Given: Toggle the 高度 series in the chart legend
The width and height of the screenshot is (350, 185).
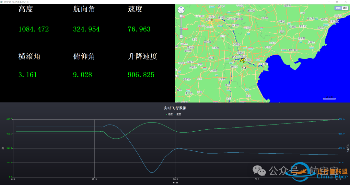Looking at the screenshot, I should click(169, 114).
